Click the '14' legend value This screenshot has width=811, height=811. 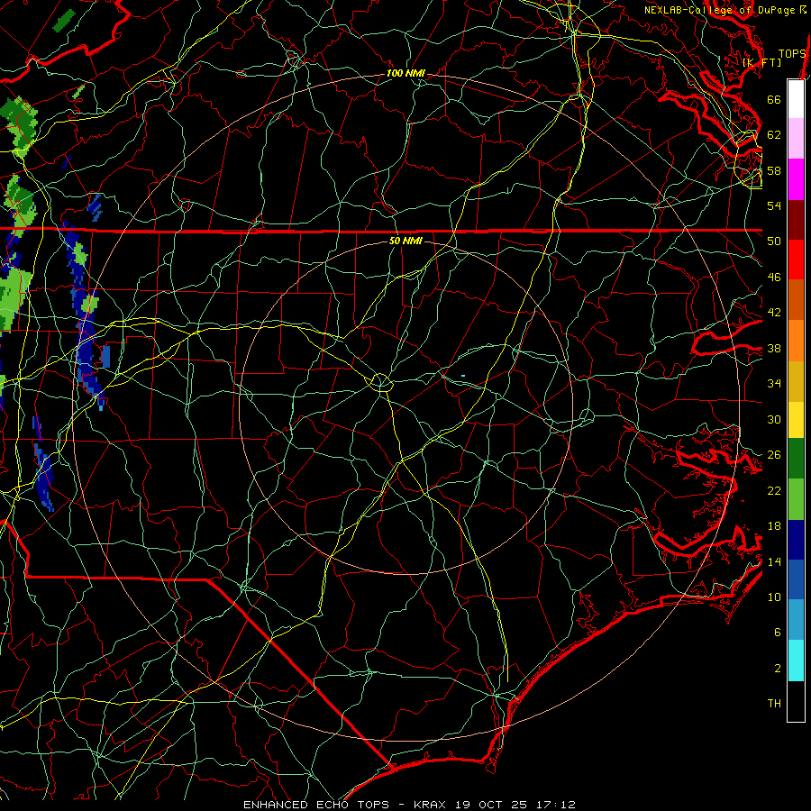[774, 562]
